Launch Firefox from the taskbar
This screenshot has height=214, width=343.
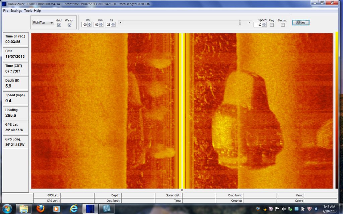(x=41, y=209)
